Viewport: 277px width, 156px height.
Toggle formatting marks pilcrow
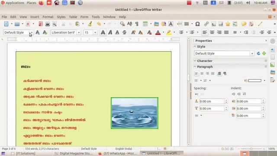pyautogui.click(x=137, y=24)
